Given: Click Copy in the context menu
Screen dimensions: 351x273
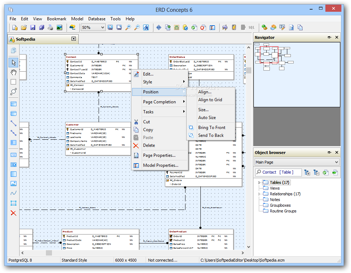Looking at the screenshot, I should 159,130.
